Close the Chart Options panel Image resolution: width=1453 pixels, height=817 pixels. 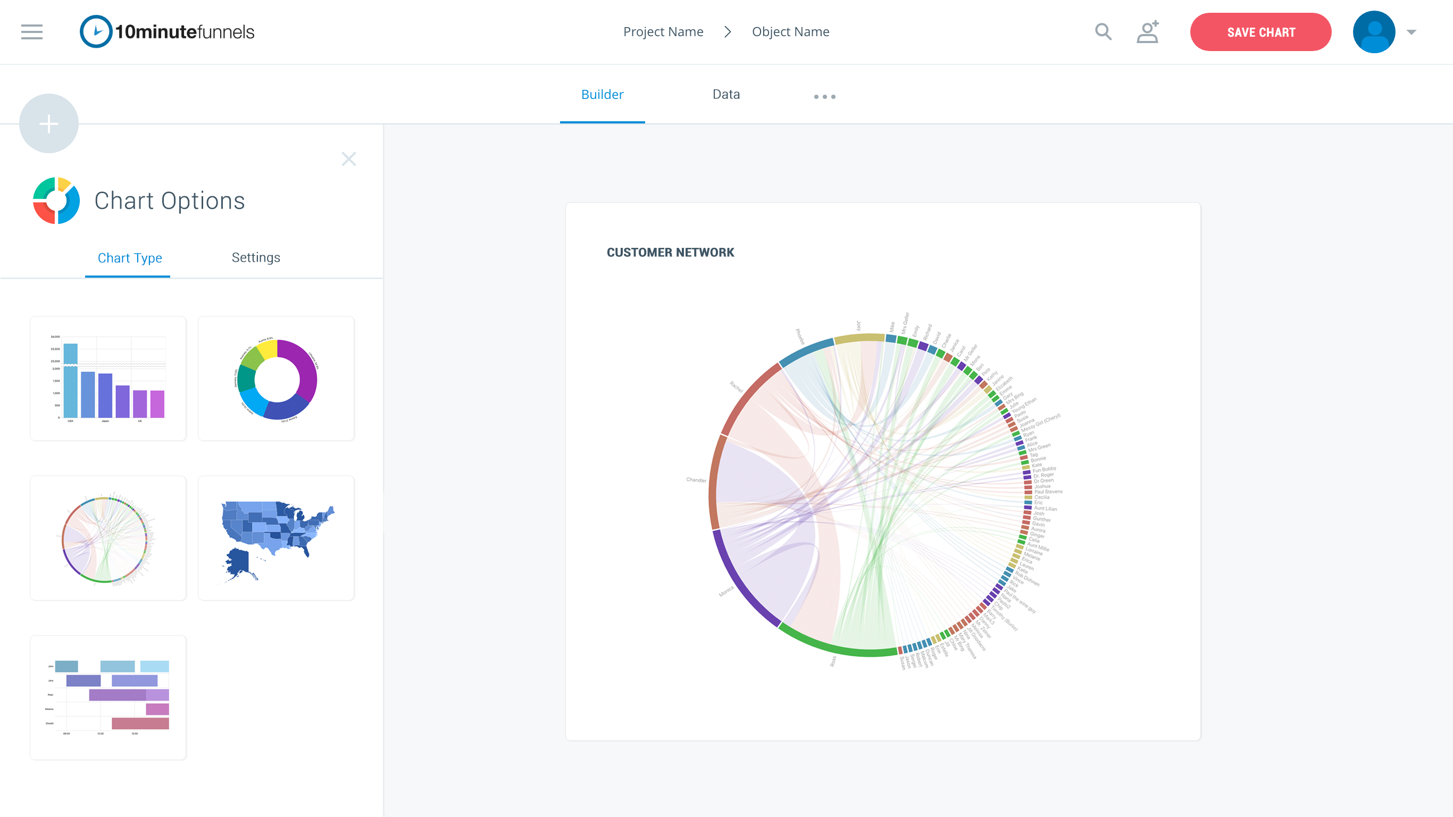click(348, 159)
